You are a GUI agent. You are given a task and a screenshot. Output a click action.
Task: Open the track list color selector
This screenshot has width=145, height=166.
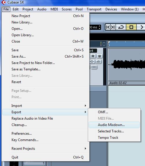pos(101,44)
